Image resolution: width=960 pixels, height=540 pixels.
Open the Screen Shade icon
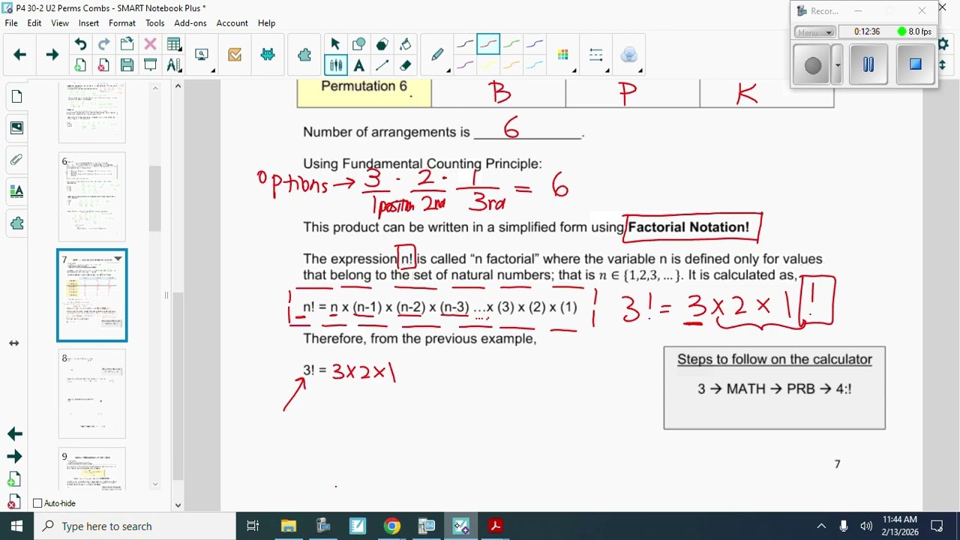tap(150, 65)
